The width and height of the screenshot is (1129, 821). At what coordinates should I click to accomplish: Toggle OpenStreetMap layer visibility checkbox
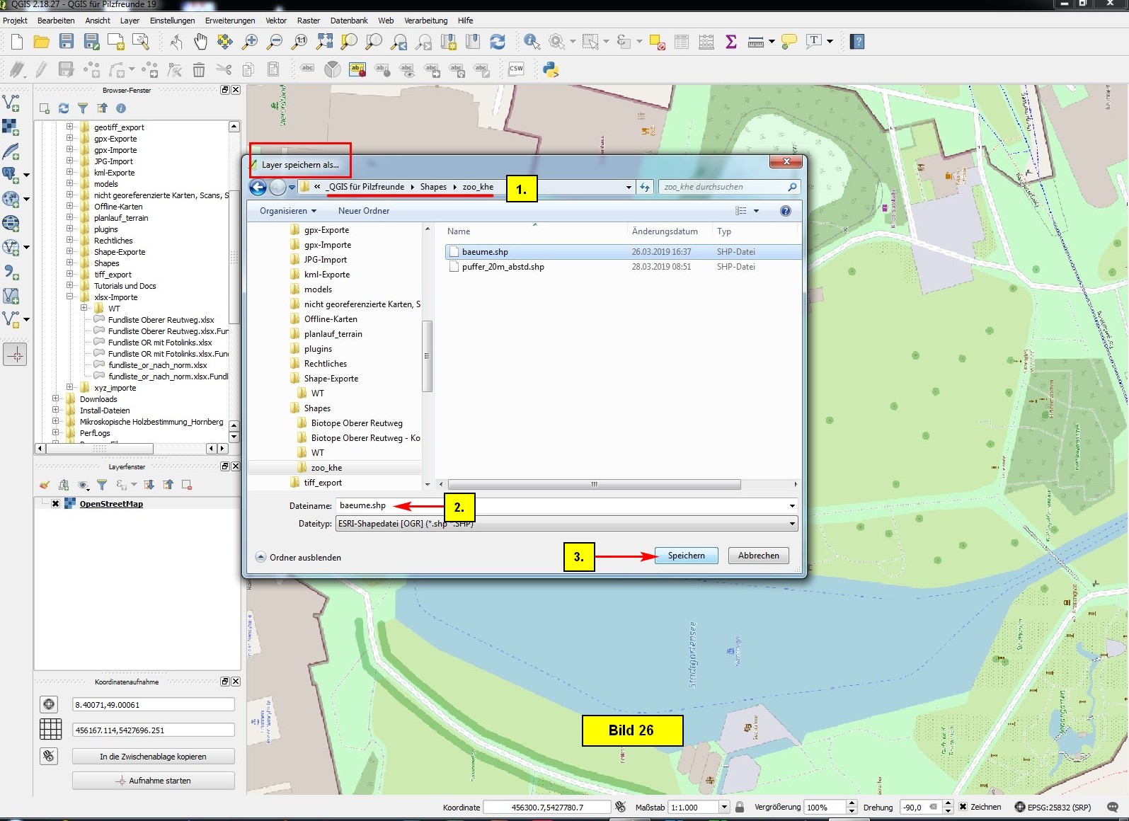tap(55, 504)
